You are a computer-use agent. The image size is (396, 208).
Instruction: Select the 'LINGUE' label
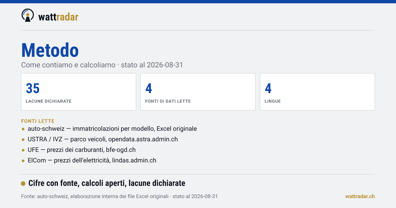tap(273, 101)
